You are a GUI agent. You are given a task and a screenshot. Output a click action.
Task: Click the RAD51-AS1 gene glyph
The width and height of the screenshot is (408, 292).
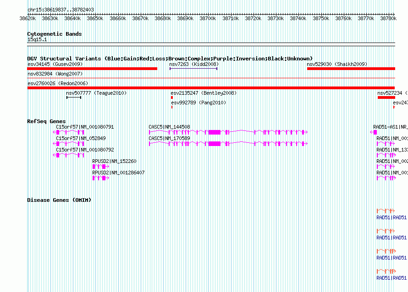click(x=374, y=132)
